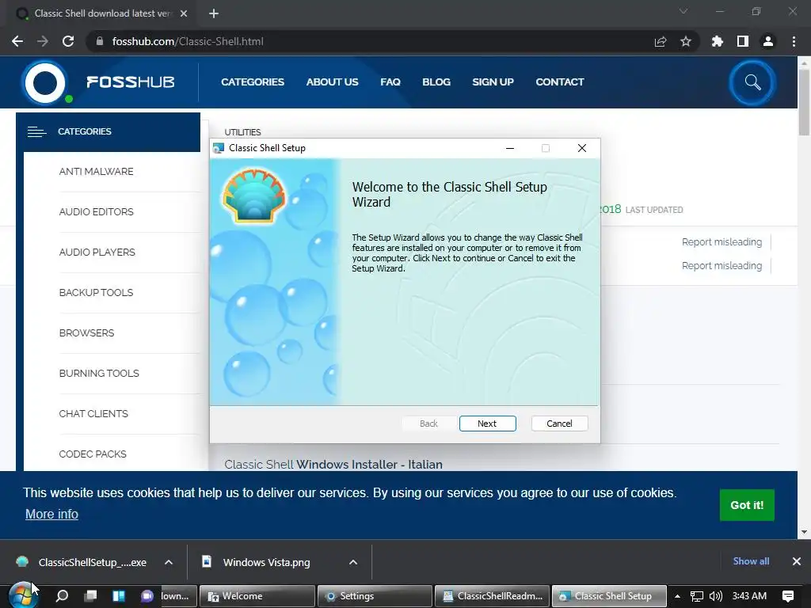
Task: Open the tab search chevron in title bar
Action: (x=683, y=11)
